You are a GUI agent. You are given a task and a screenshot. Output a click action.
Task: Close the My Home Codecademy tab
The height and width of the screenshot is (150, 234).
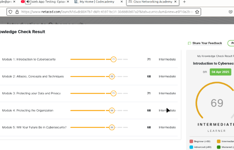[x=122, y=2]
